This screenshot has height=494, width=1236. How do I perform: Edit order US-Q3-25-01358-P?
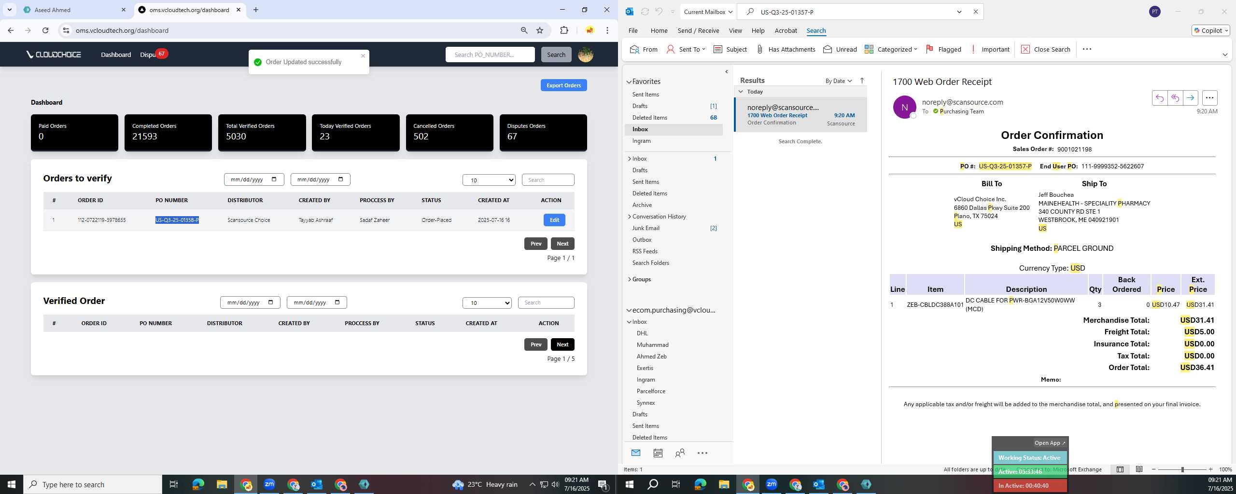click(554, 220)
